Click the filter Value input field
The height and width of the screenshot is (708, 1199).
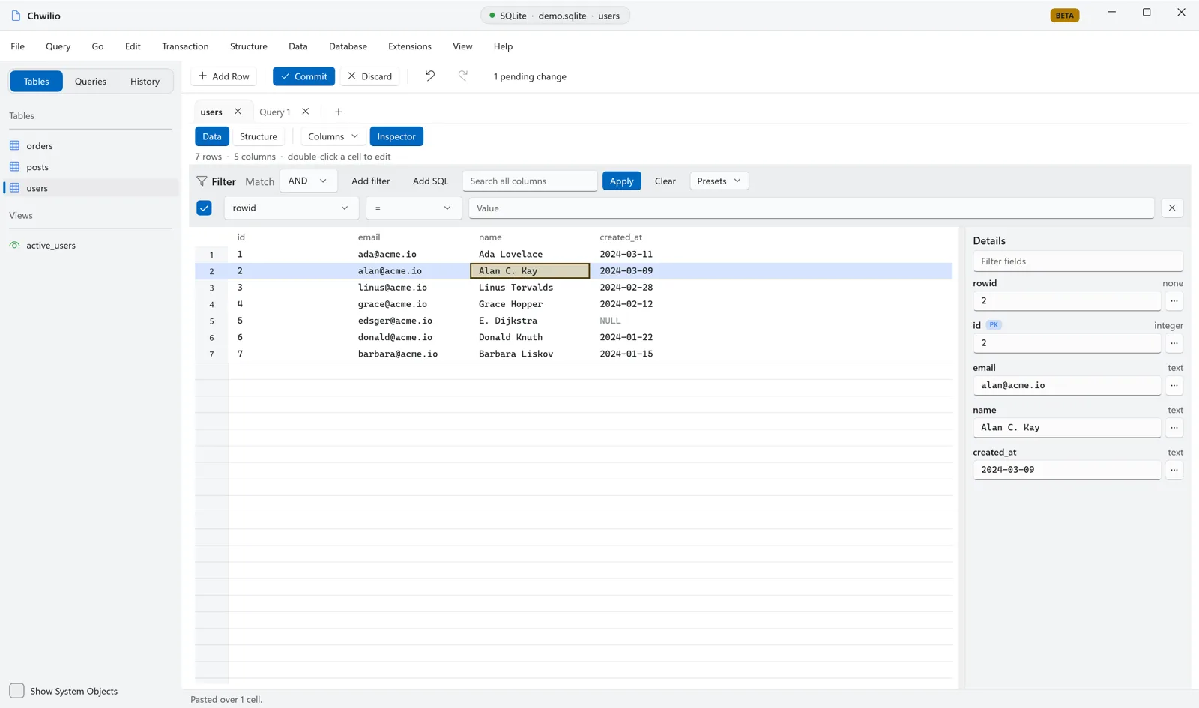coord(811,208)
